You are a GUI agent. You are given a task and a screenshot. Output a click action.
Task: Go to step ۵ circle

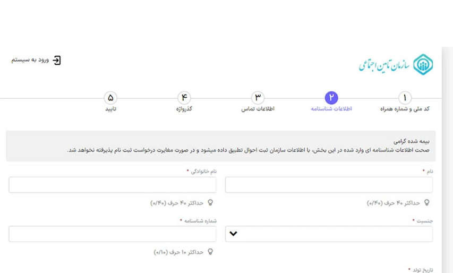(110, 98)
